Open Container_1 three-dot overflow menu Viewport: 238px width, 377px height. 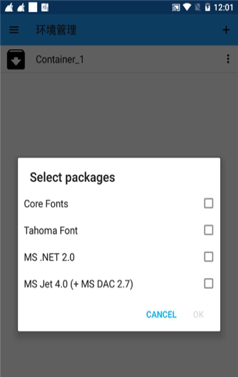click(228, 59)
